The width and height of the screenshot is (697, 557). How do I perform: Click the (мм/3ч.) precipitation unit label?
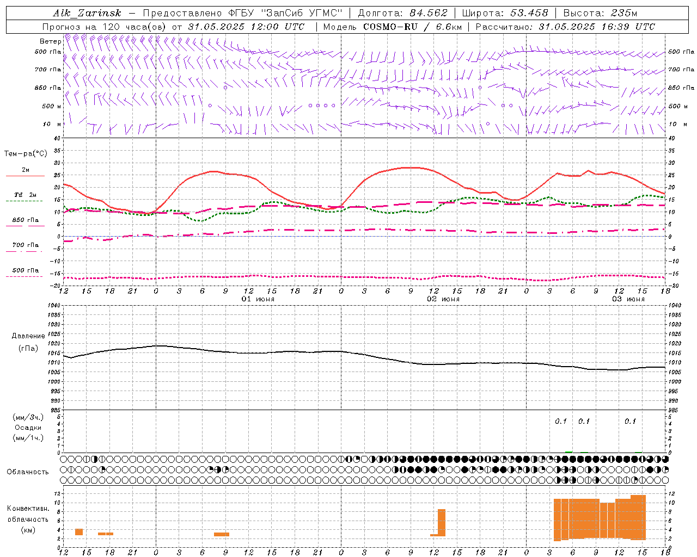click(x=28, y=417)
